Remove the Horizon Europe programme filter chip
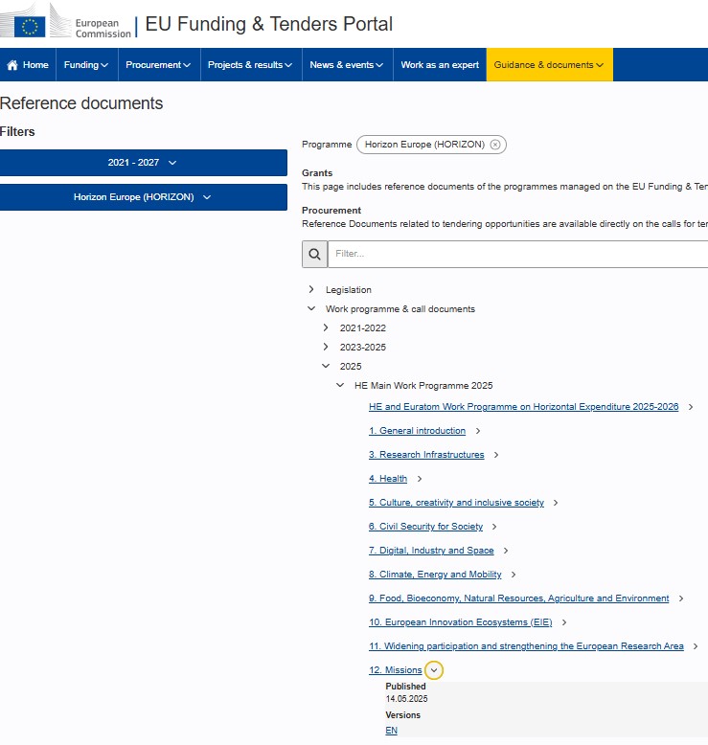Viewport: 708px width, 745px height. click(494, 145)
